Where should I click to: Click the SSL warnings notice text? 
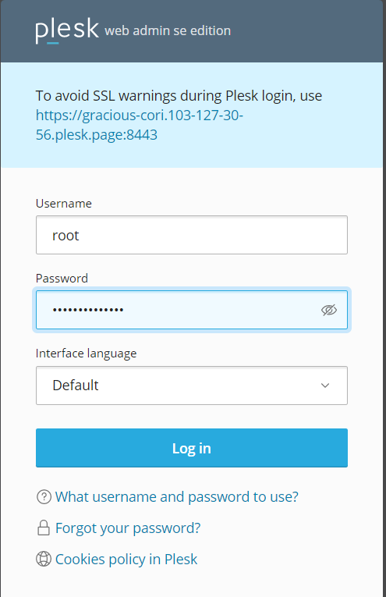click(179, 95)
